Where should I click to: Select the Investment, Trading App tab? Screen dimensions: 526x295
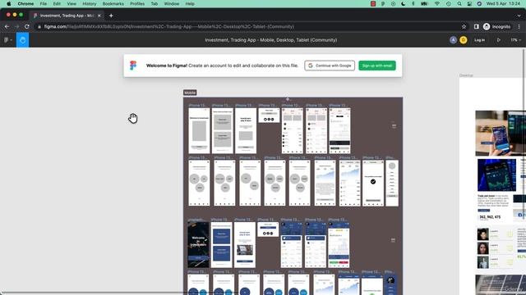[67, 16]
